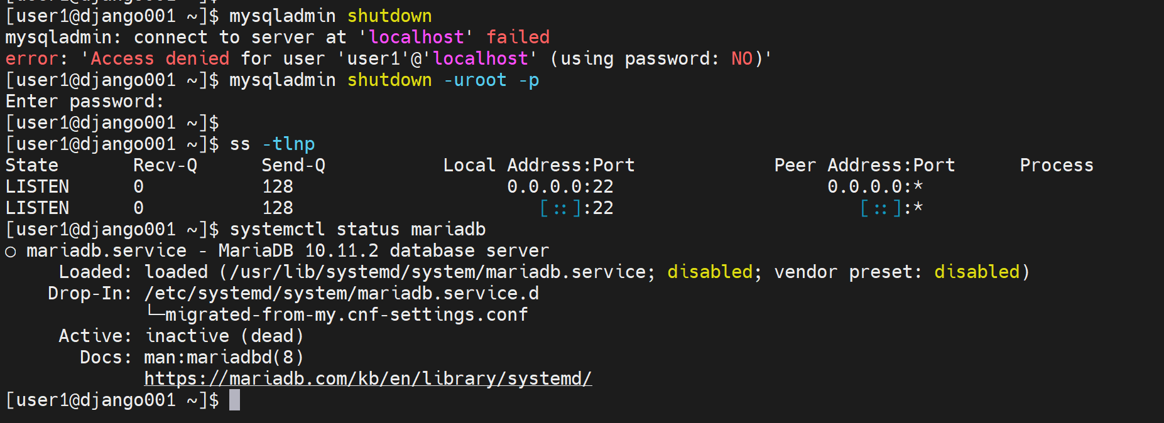1164x423 pixels.
Task: Click the "Peer Address:Port" column header
Action: click(x=864, y=166)
